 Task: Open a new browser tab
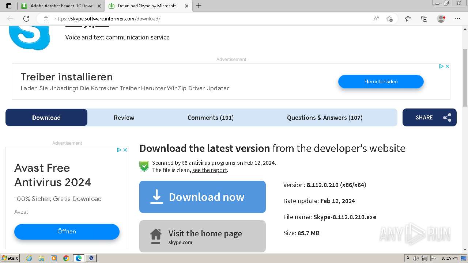click(199, 6)
